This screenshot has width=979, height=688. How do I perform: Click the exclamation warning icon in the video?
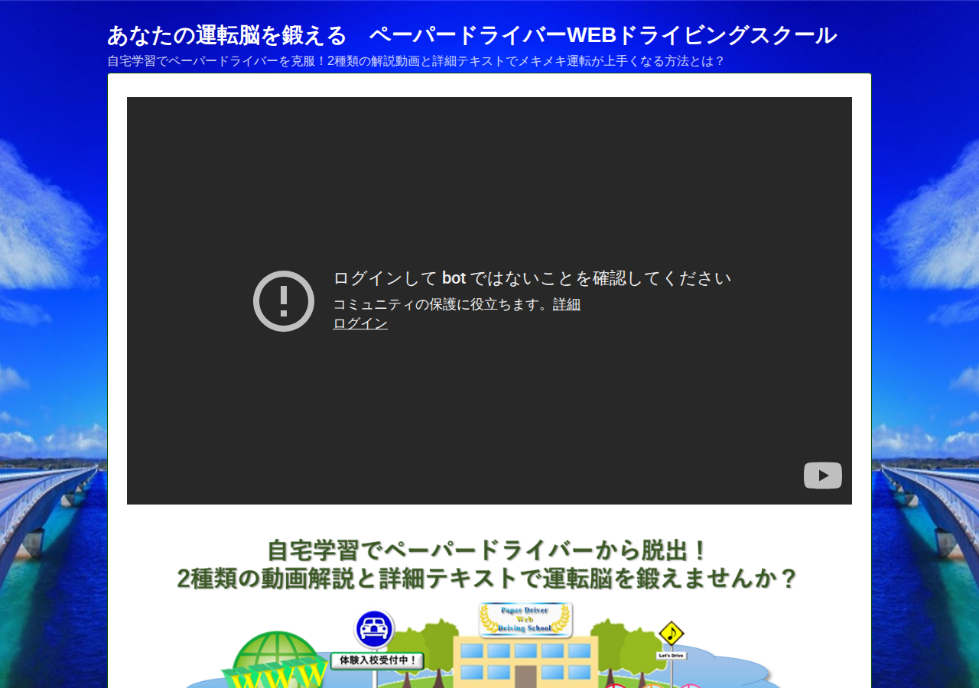tap(284, 301)
